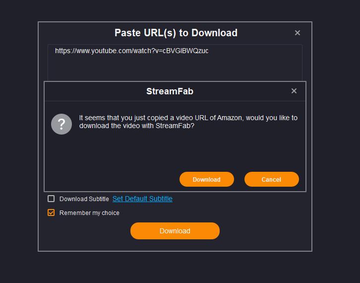Uncheck the Remember my choice checkbox
This screenshot has height=283, width=360.
tap(51, 212)
